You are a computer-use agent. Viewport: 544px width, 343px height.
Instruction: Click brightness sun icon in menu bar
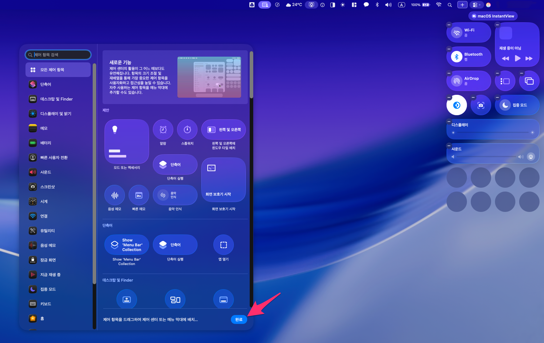click(343, 5)
